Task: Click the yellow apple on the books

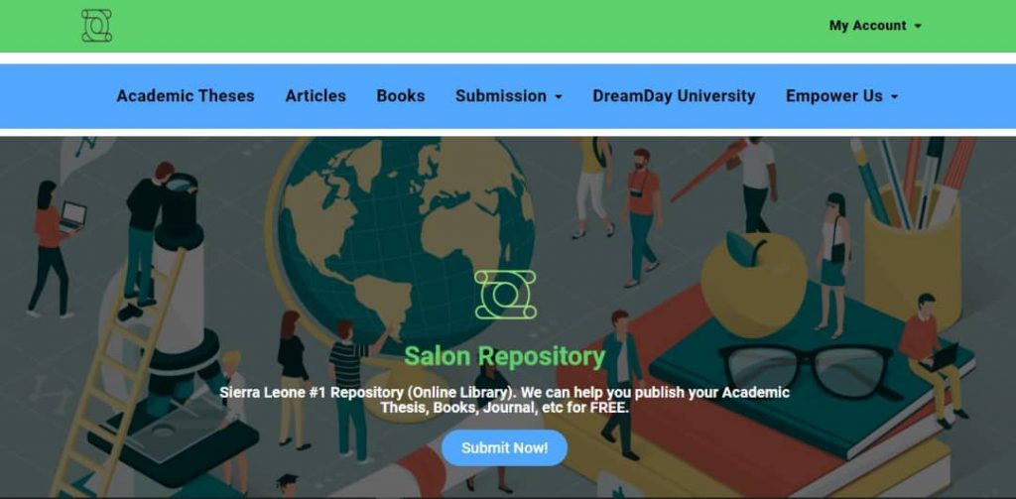Action: (x=754, y=283)
